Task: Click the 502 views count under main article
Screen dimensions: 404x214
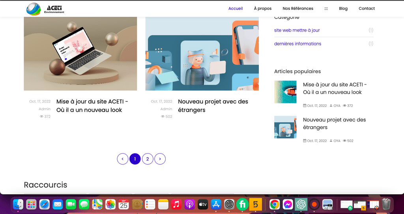Action: 166,116
